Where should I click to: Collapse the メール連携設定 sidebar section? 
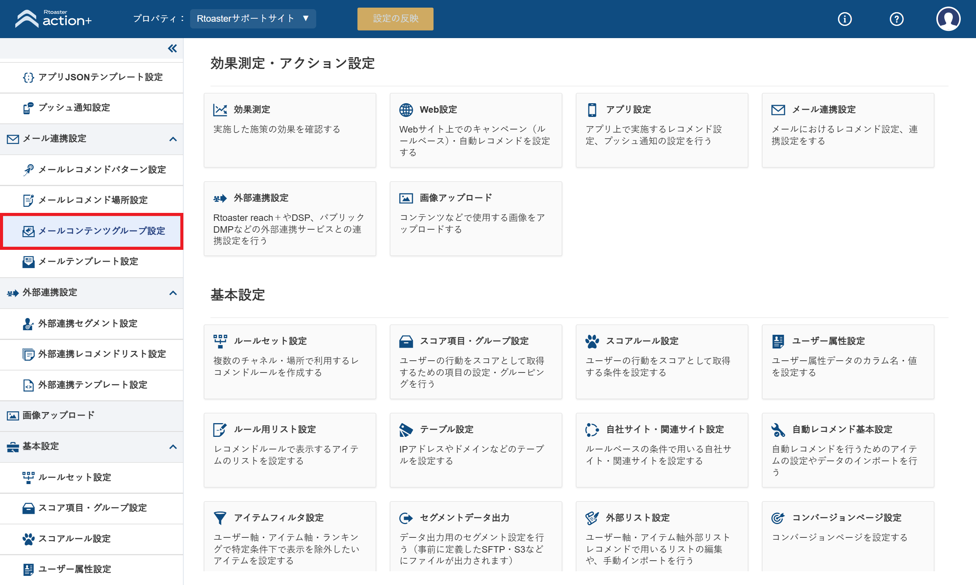[x=173, y=139]
